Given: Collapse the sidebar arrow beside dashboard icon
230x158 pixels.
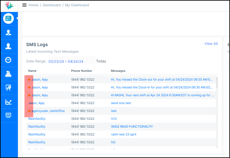Looking at the screenshot, I should [17, 18].
